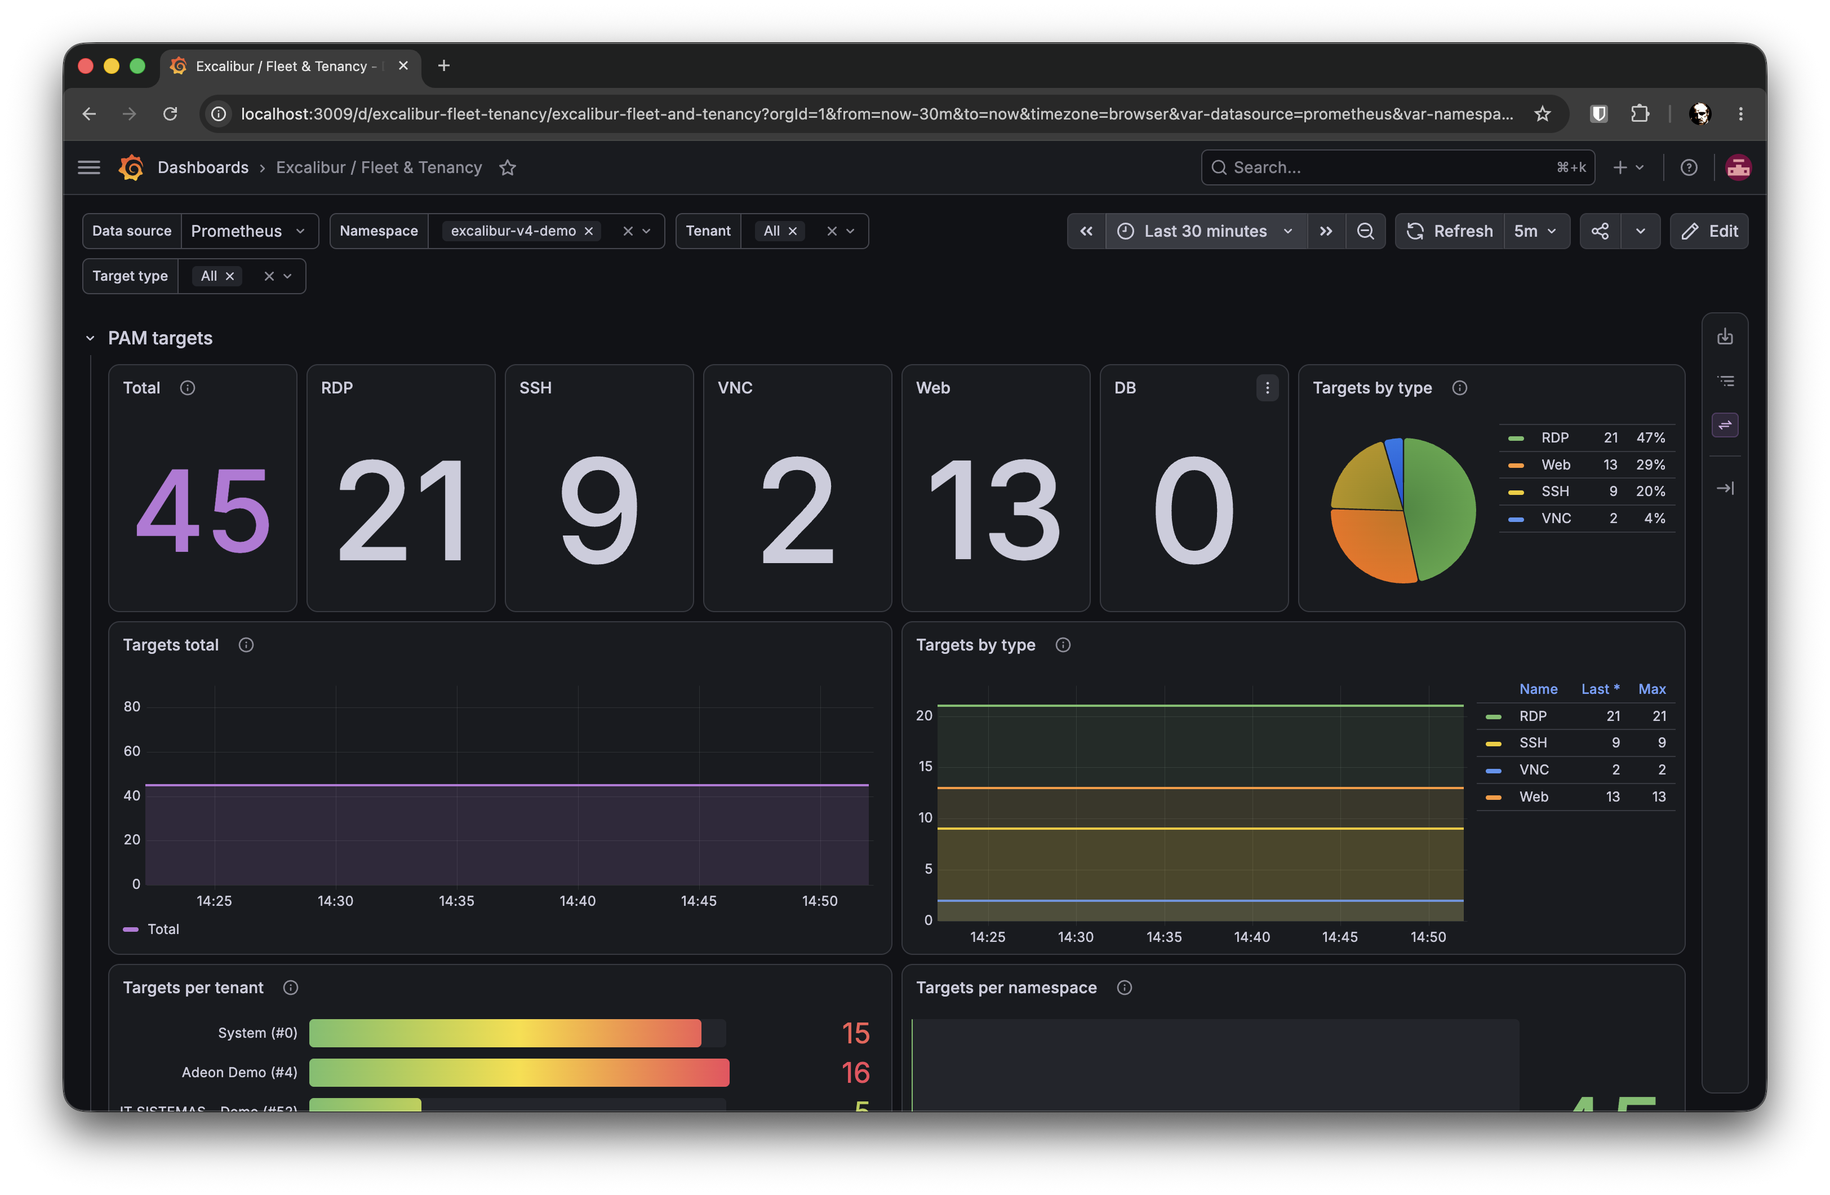Sort legend by Last * column
This screenshot has height=1195, width=1830.
[1600, 689]
